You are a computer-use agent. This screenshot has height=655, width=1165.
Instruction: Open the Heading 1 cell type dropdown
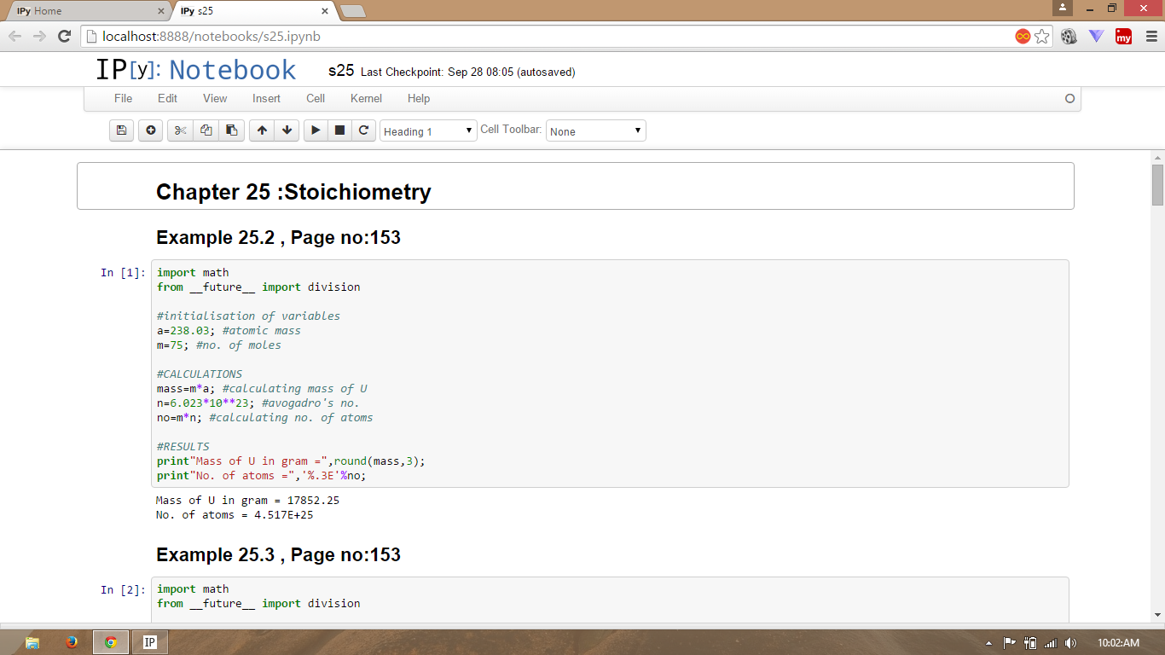click(x=428, y=131)
